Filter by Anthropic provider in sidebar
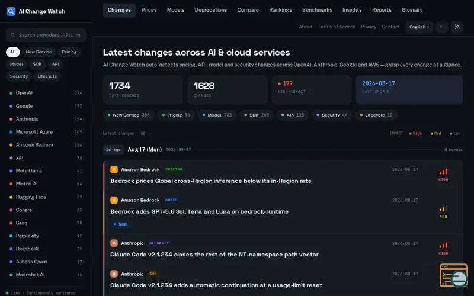The image size is (474, 296). pos(46,119)
